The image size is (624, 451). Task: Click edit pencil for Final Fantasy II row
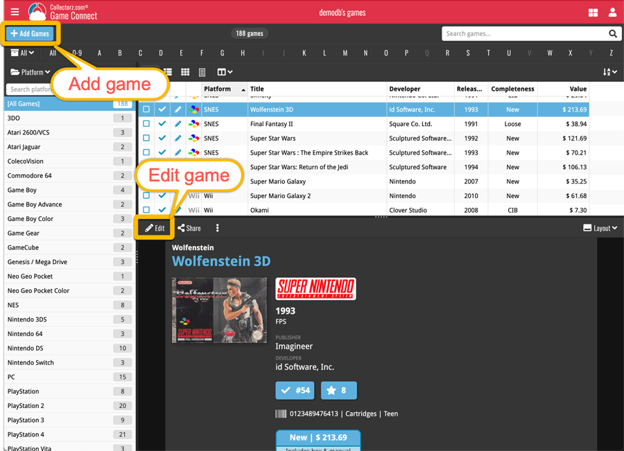coord(178,124)
